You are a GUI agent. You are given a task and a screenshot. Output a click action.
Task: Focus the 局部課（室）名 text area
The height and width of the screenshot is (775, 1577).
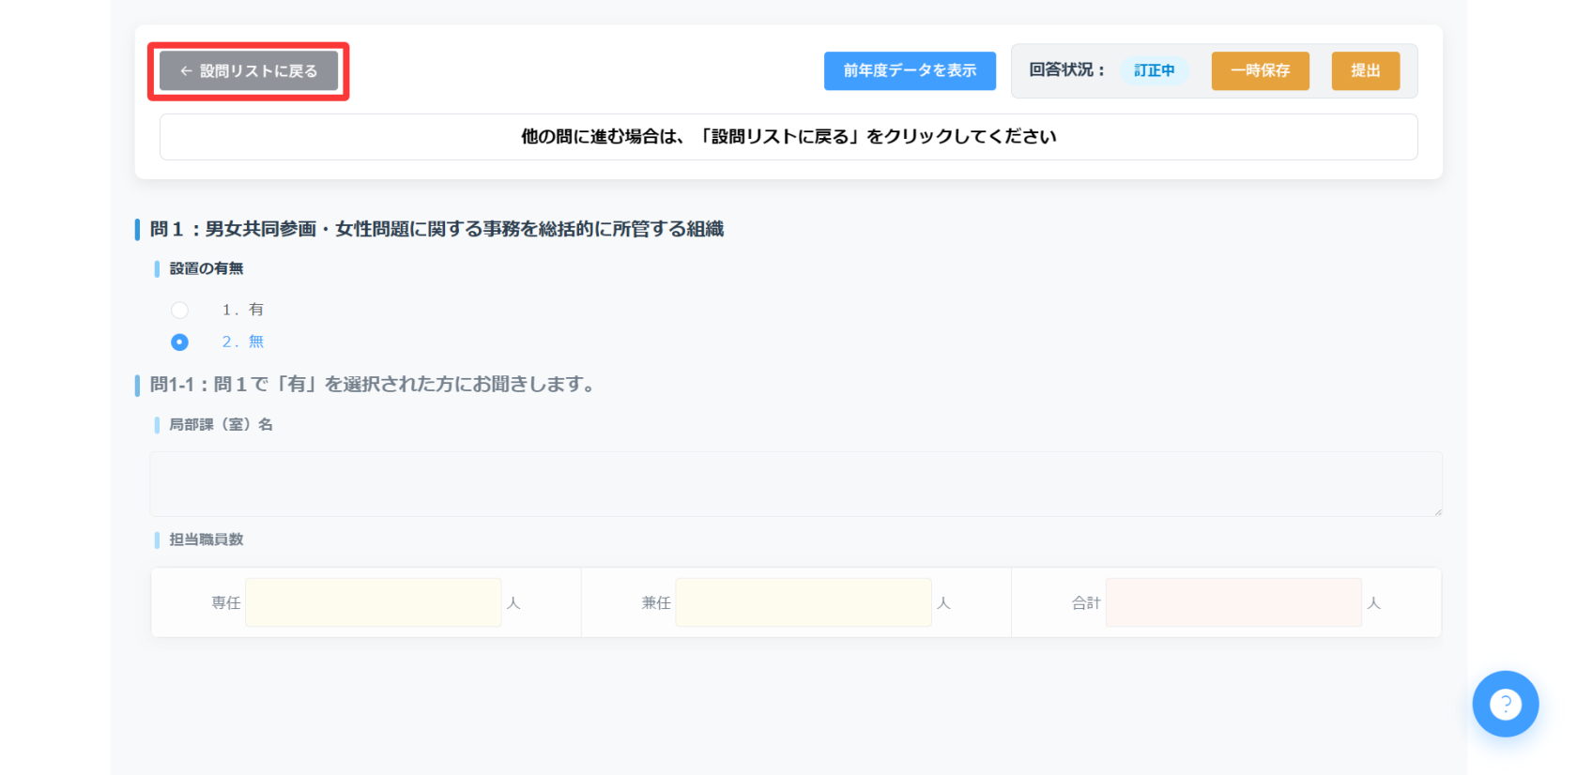point(796,484)
